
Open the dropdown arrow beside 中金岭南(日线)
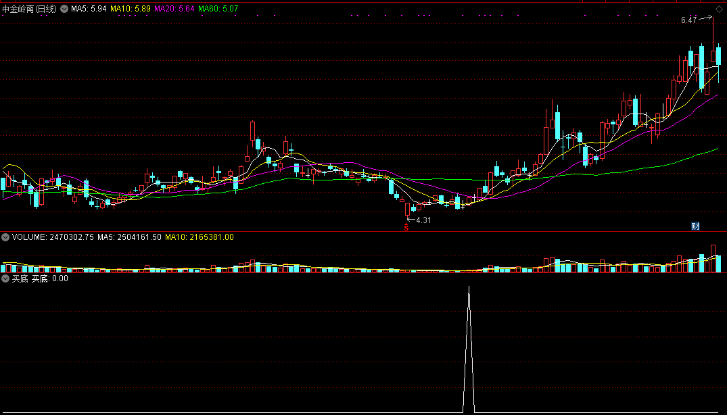click(x=64, y=9)
